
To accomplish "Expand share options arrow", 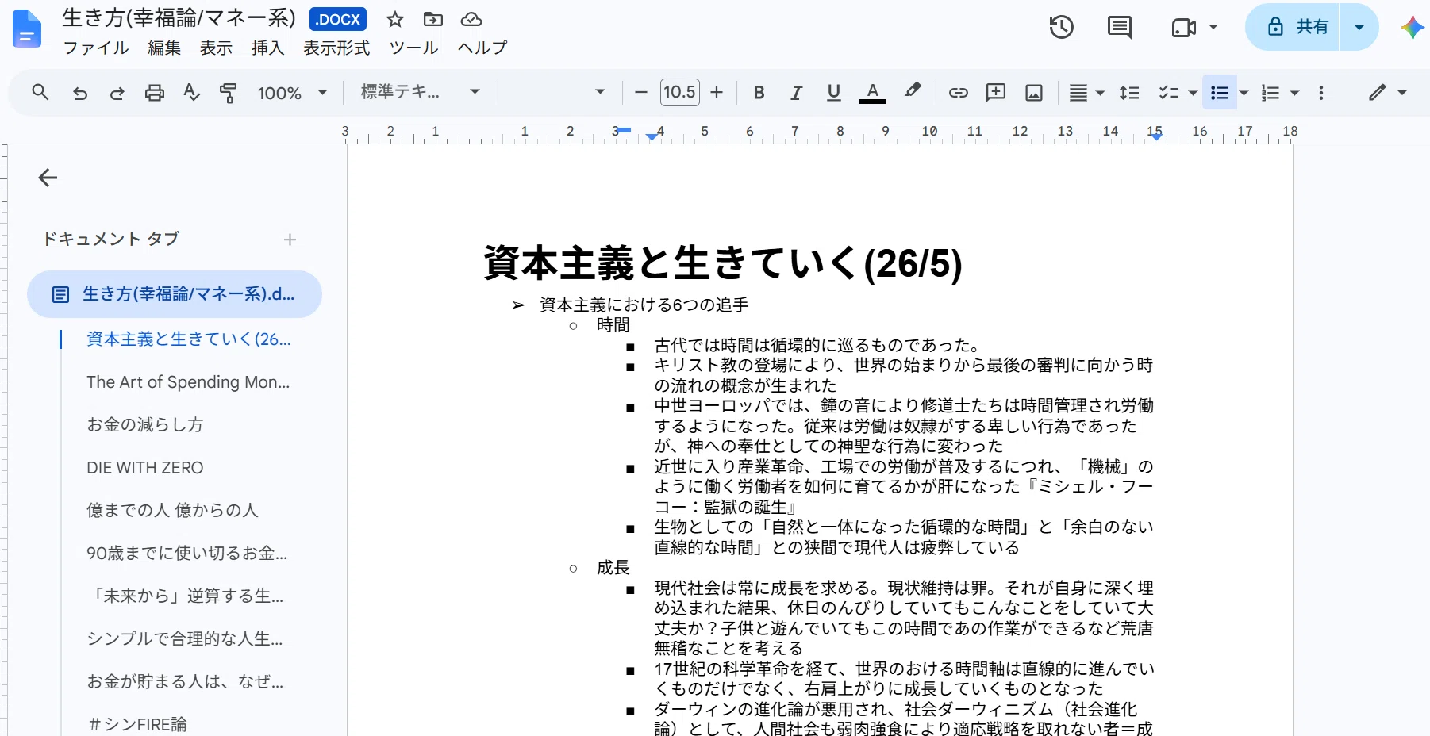I will (1359, 27).
